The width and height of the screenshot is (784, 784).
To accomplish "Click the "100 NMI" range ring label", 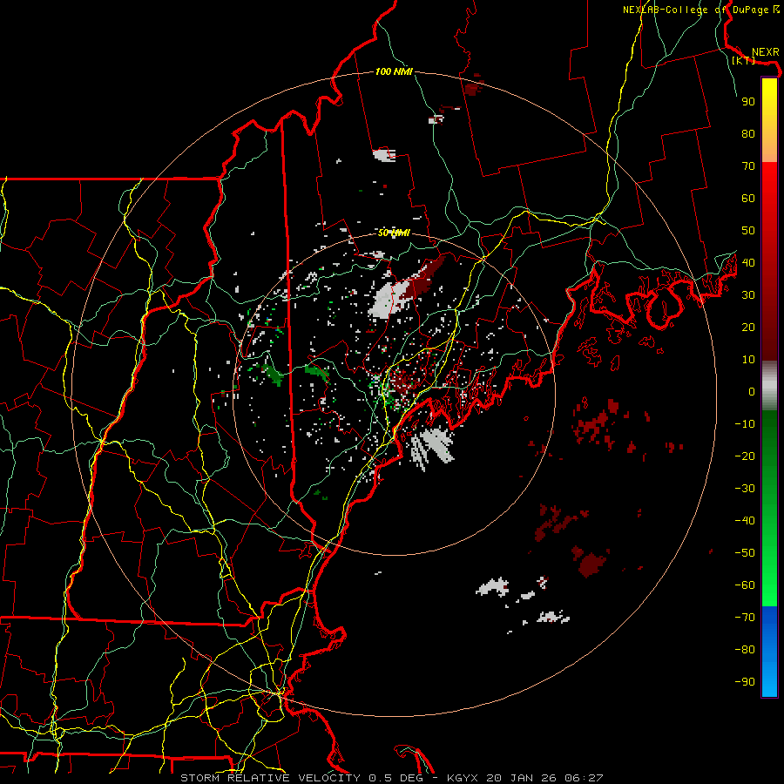I will point(394,71).
